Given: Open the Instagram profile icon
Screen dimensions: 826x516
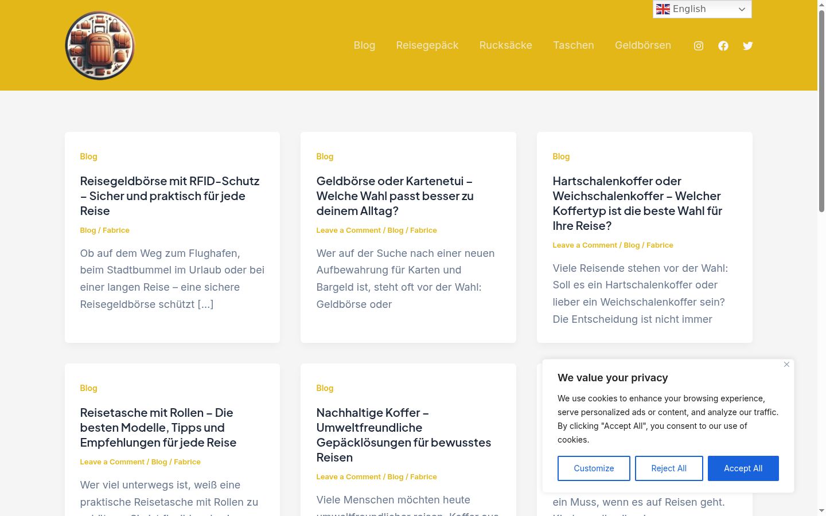Looking at the screenshot, I should pos(699,46).
